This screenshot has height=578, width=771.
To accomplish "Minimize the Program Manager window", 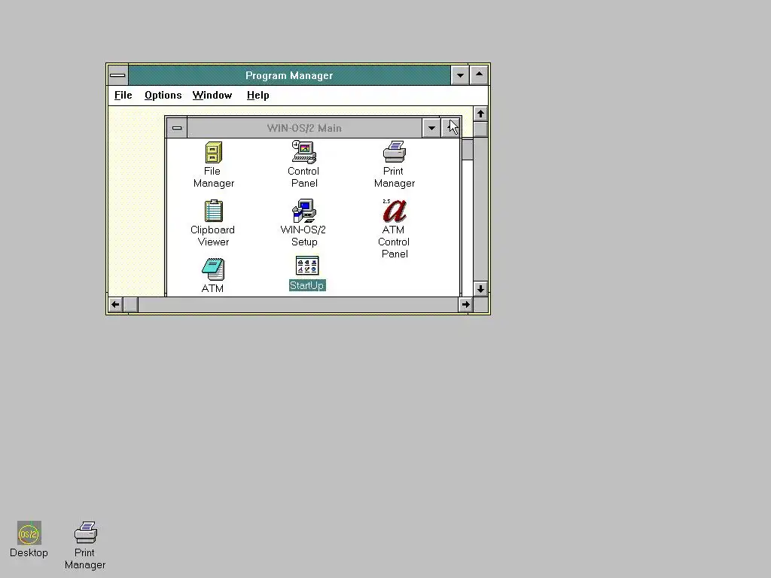I will coord(460,75).
